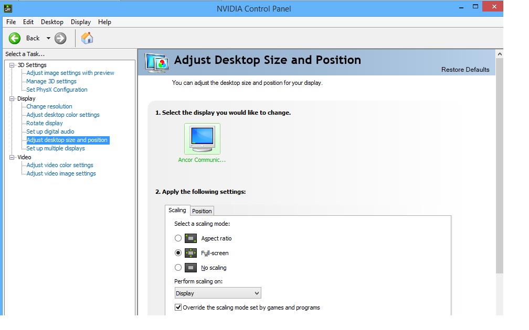
Task: Open Adjust desktop color settings task
Action: (x=63, y=115)
